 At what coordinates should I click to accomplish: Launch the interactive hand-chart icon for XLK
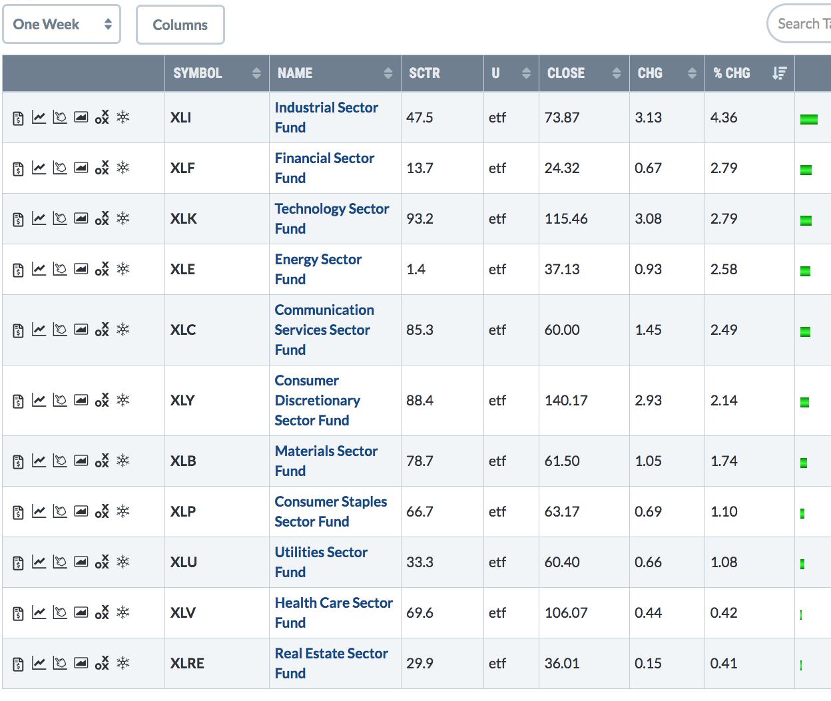click(x=60, y=219)
